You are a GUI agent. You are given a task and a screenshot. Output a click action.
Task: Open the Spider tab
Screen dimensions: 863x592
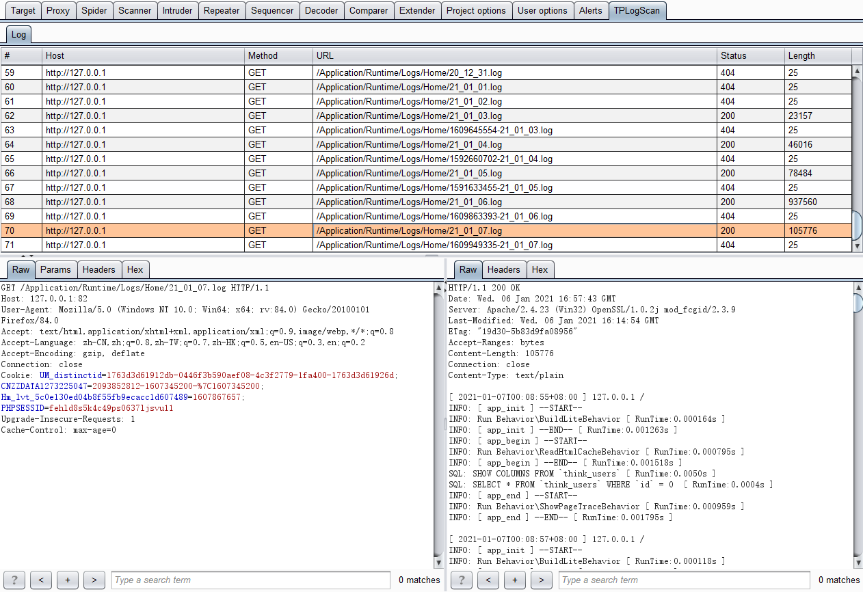pos(94,10)
